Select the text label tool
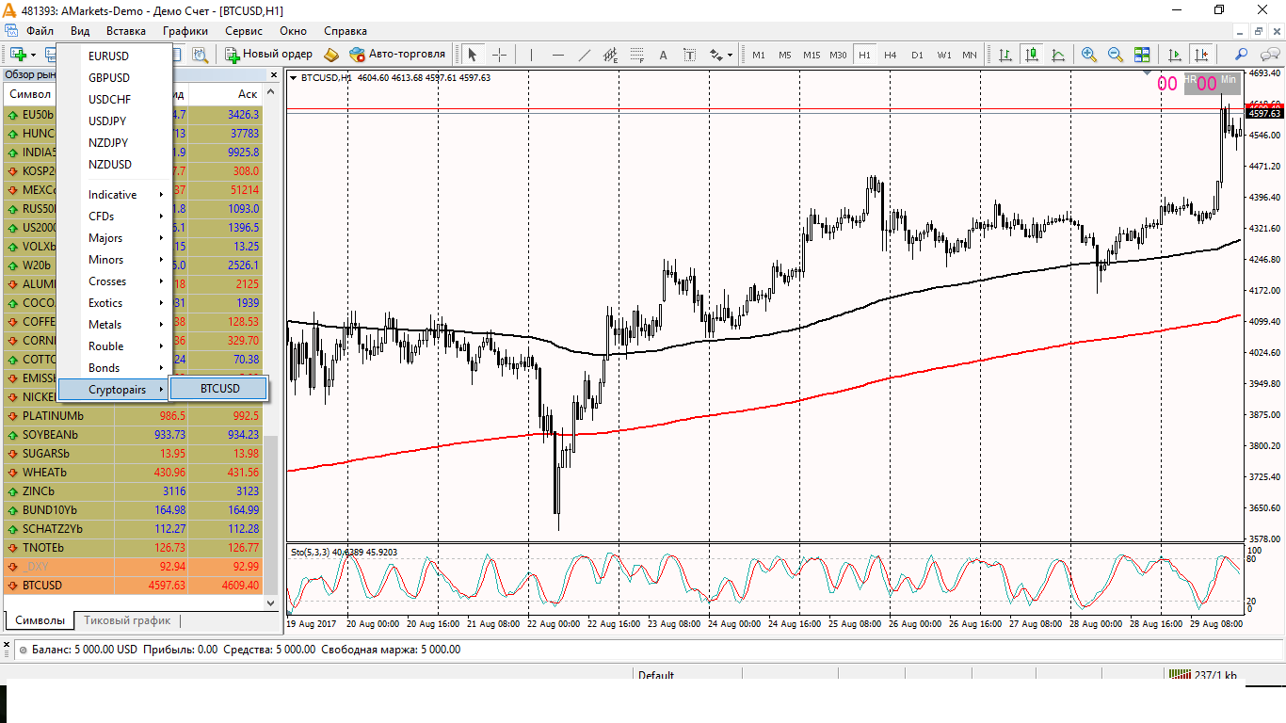 tap(689, 55)
